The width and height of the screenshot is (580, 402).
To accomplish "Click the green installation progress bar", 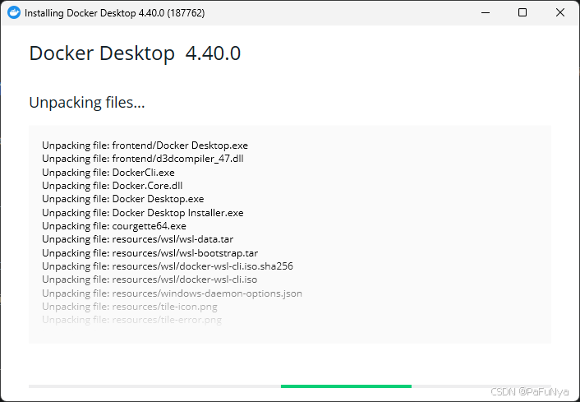I will coord(346,386).
